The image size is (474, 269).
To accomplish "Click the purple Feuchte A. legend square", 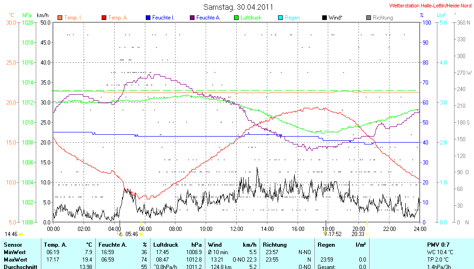I will pyautogui.click(x=192, y=18).
